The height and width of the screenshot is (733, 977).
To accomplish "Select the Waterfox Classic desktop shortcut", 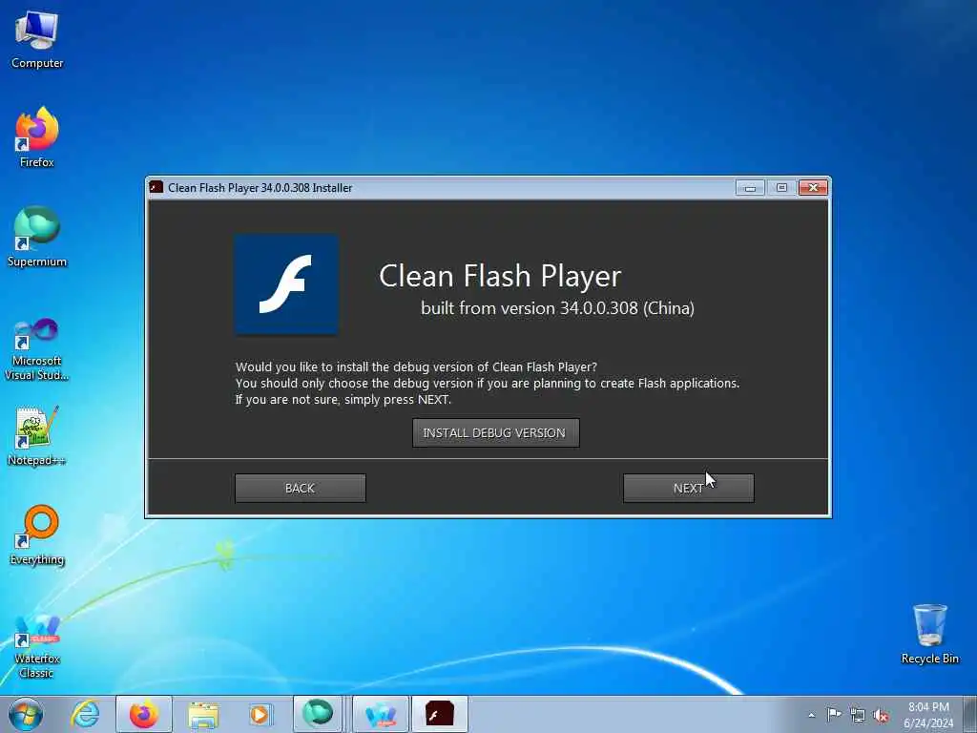I will (37, 646).
